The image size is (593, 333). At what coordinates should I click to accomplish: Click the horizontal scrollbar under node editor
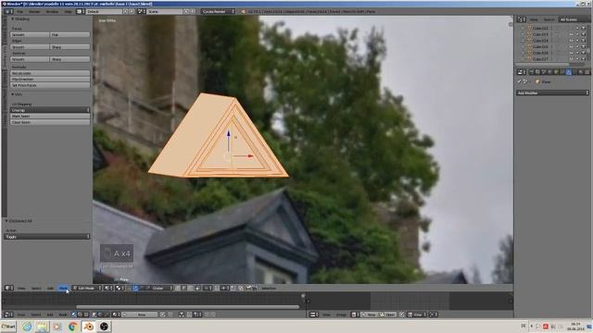click(188, 307)
